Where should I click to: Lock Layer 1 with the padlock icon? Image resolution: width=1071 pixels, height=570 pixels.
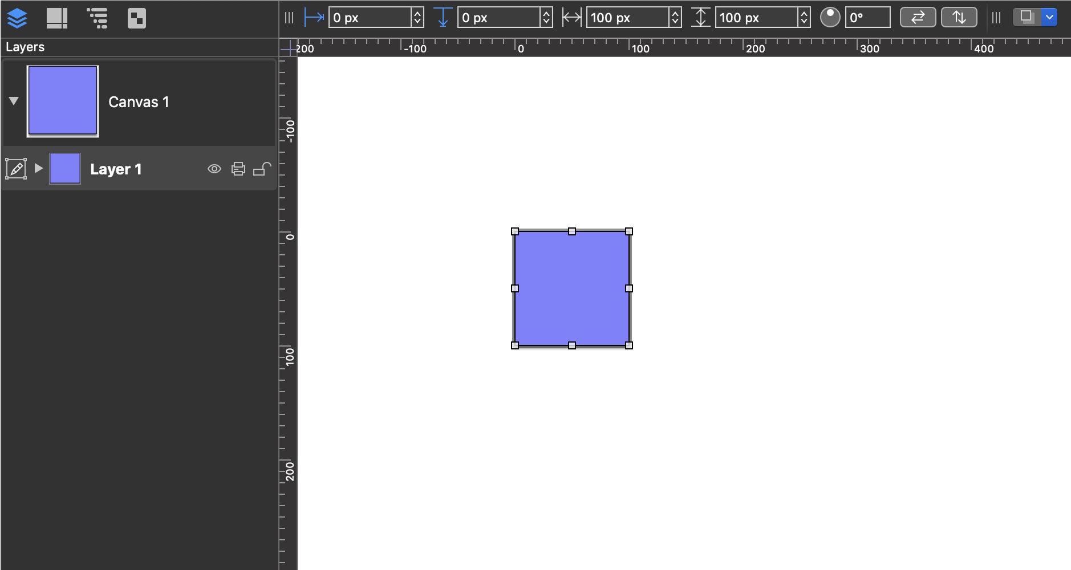click(x=262, y=169)
